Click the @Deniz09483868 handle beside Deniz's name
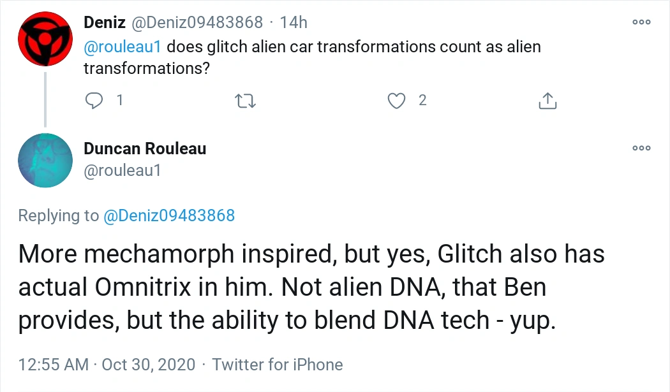This screenshot has height=392, width=670. (197, 22)
